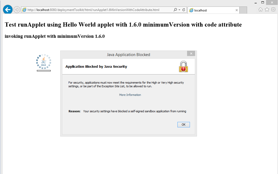Viewport: 278px width, 174px height.
Task: Click the padlock security warning icon
Action: point(183,66)
